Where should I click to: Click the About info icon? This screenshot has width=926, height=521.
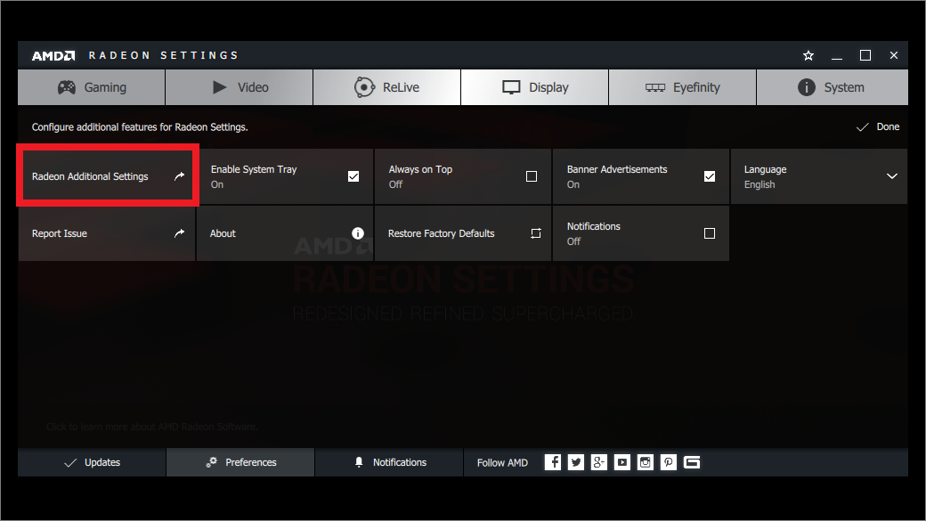click(358, 233)
